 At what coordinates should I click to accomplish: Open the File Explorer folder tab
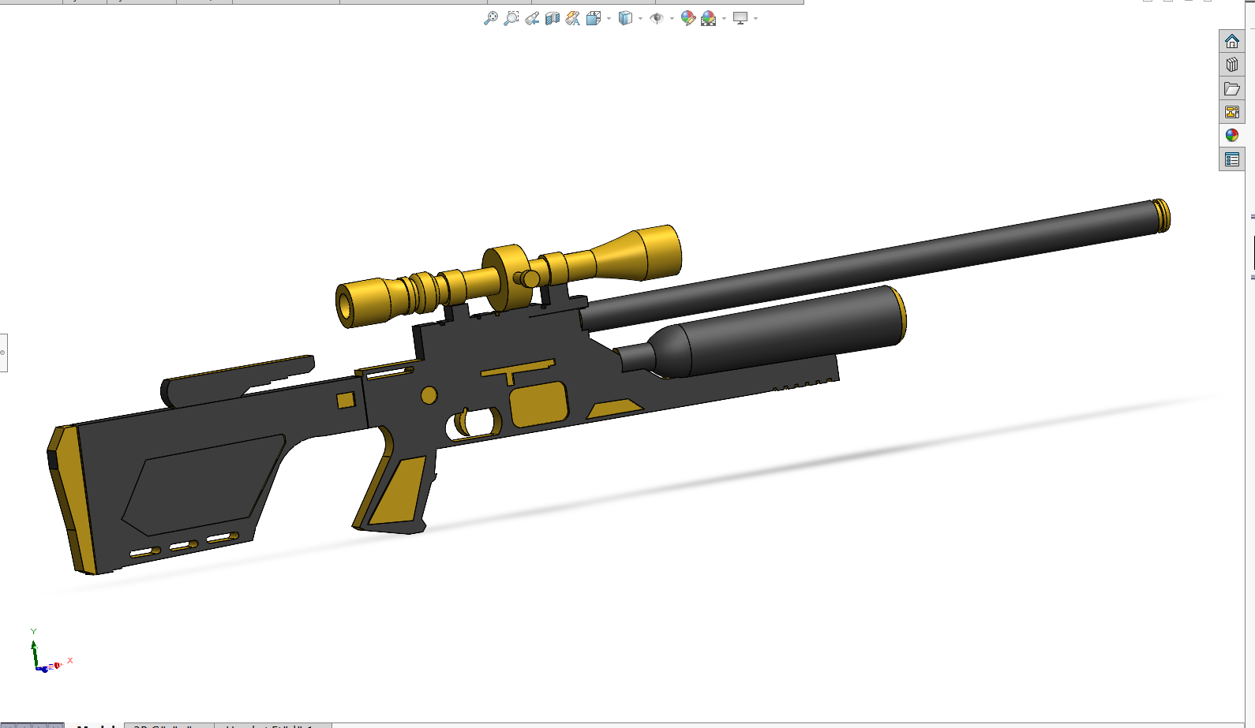click(x=1232, y=88)
